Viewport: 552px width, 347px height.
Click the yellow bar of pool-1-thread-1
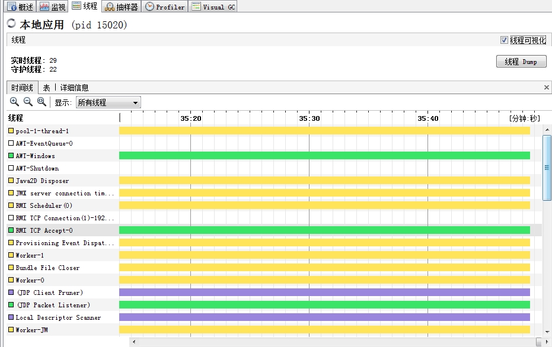click(324, 131)
